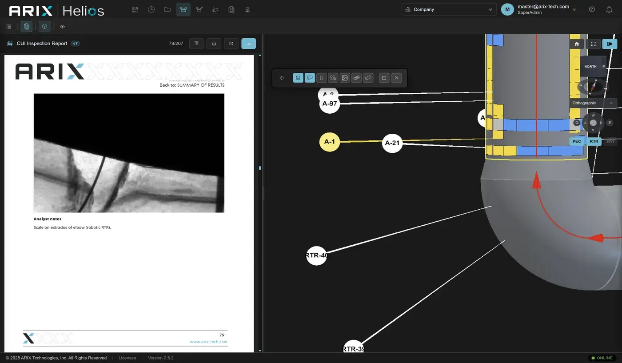The image size is (622, 363).
Task: Toggle the database layer button on floating toolbar
Action: (x=298, y=78)
